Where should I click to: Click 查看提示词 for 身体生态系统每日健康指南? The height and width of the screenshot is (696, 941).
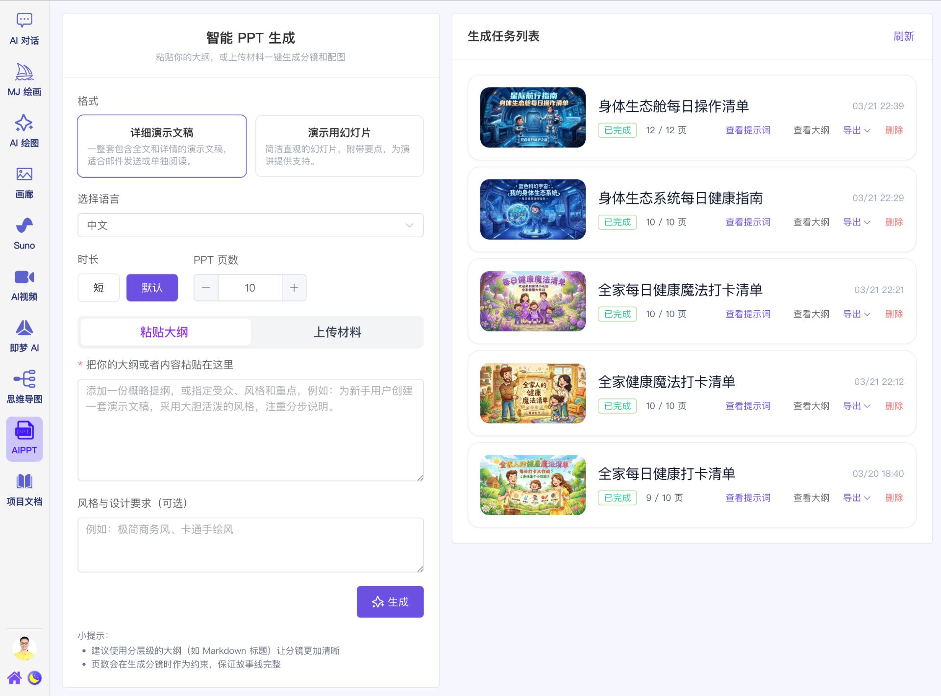(747, 222)
